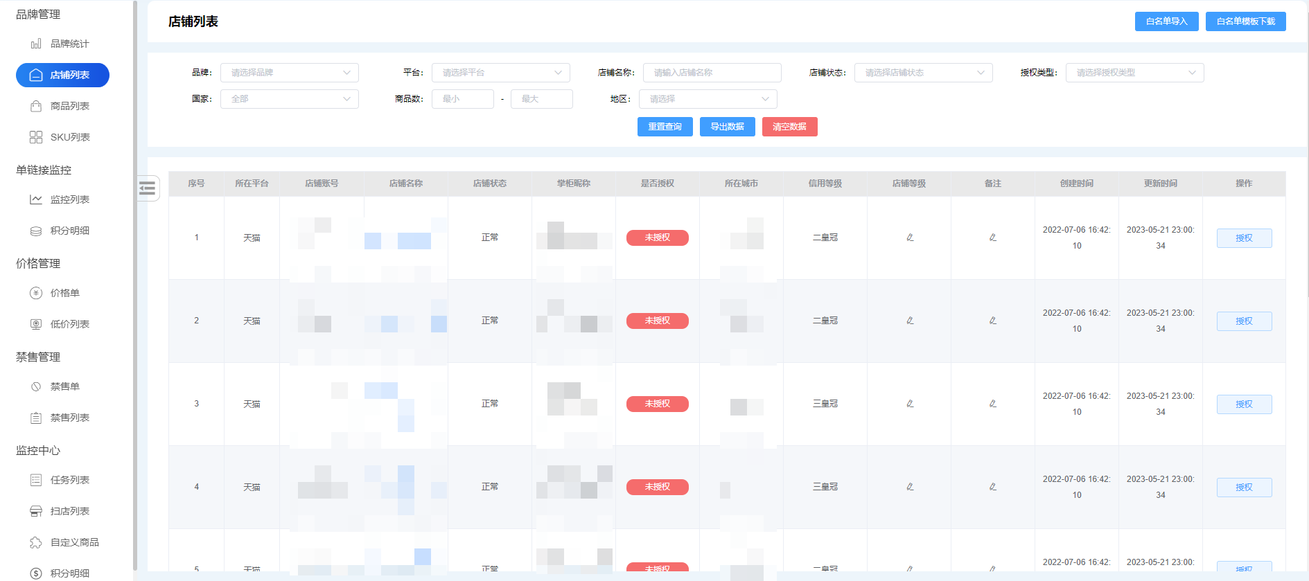Click 授权 button in row 2

pyautogui.click(x=1245, y=321)
